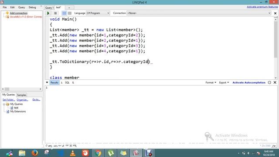
Task: Close the query editor with X beside Connection
Action: 275,13
